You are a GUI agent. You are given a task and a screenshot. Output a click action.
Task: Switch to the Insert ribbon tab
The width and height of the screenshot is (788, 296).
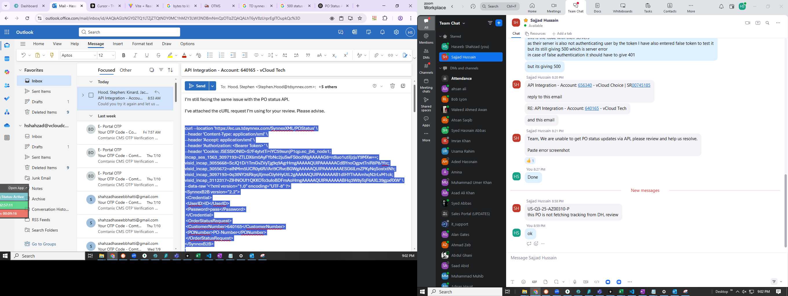(118, 44)
